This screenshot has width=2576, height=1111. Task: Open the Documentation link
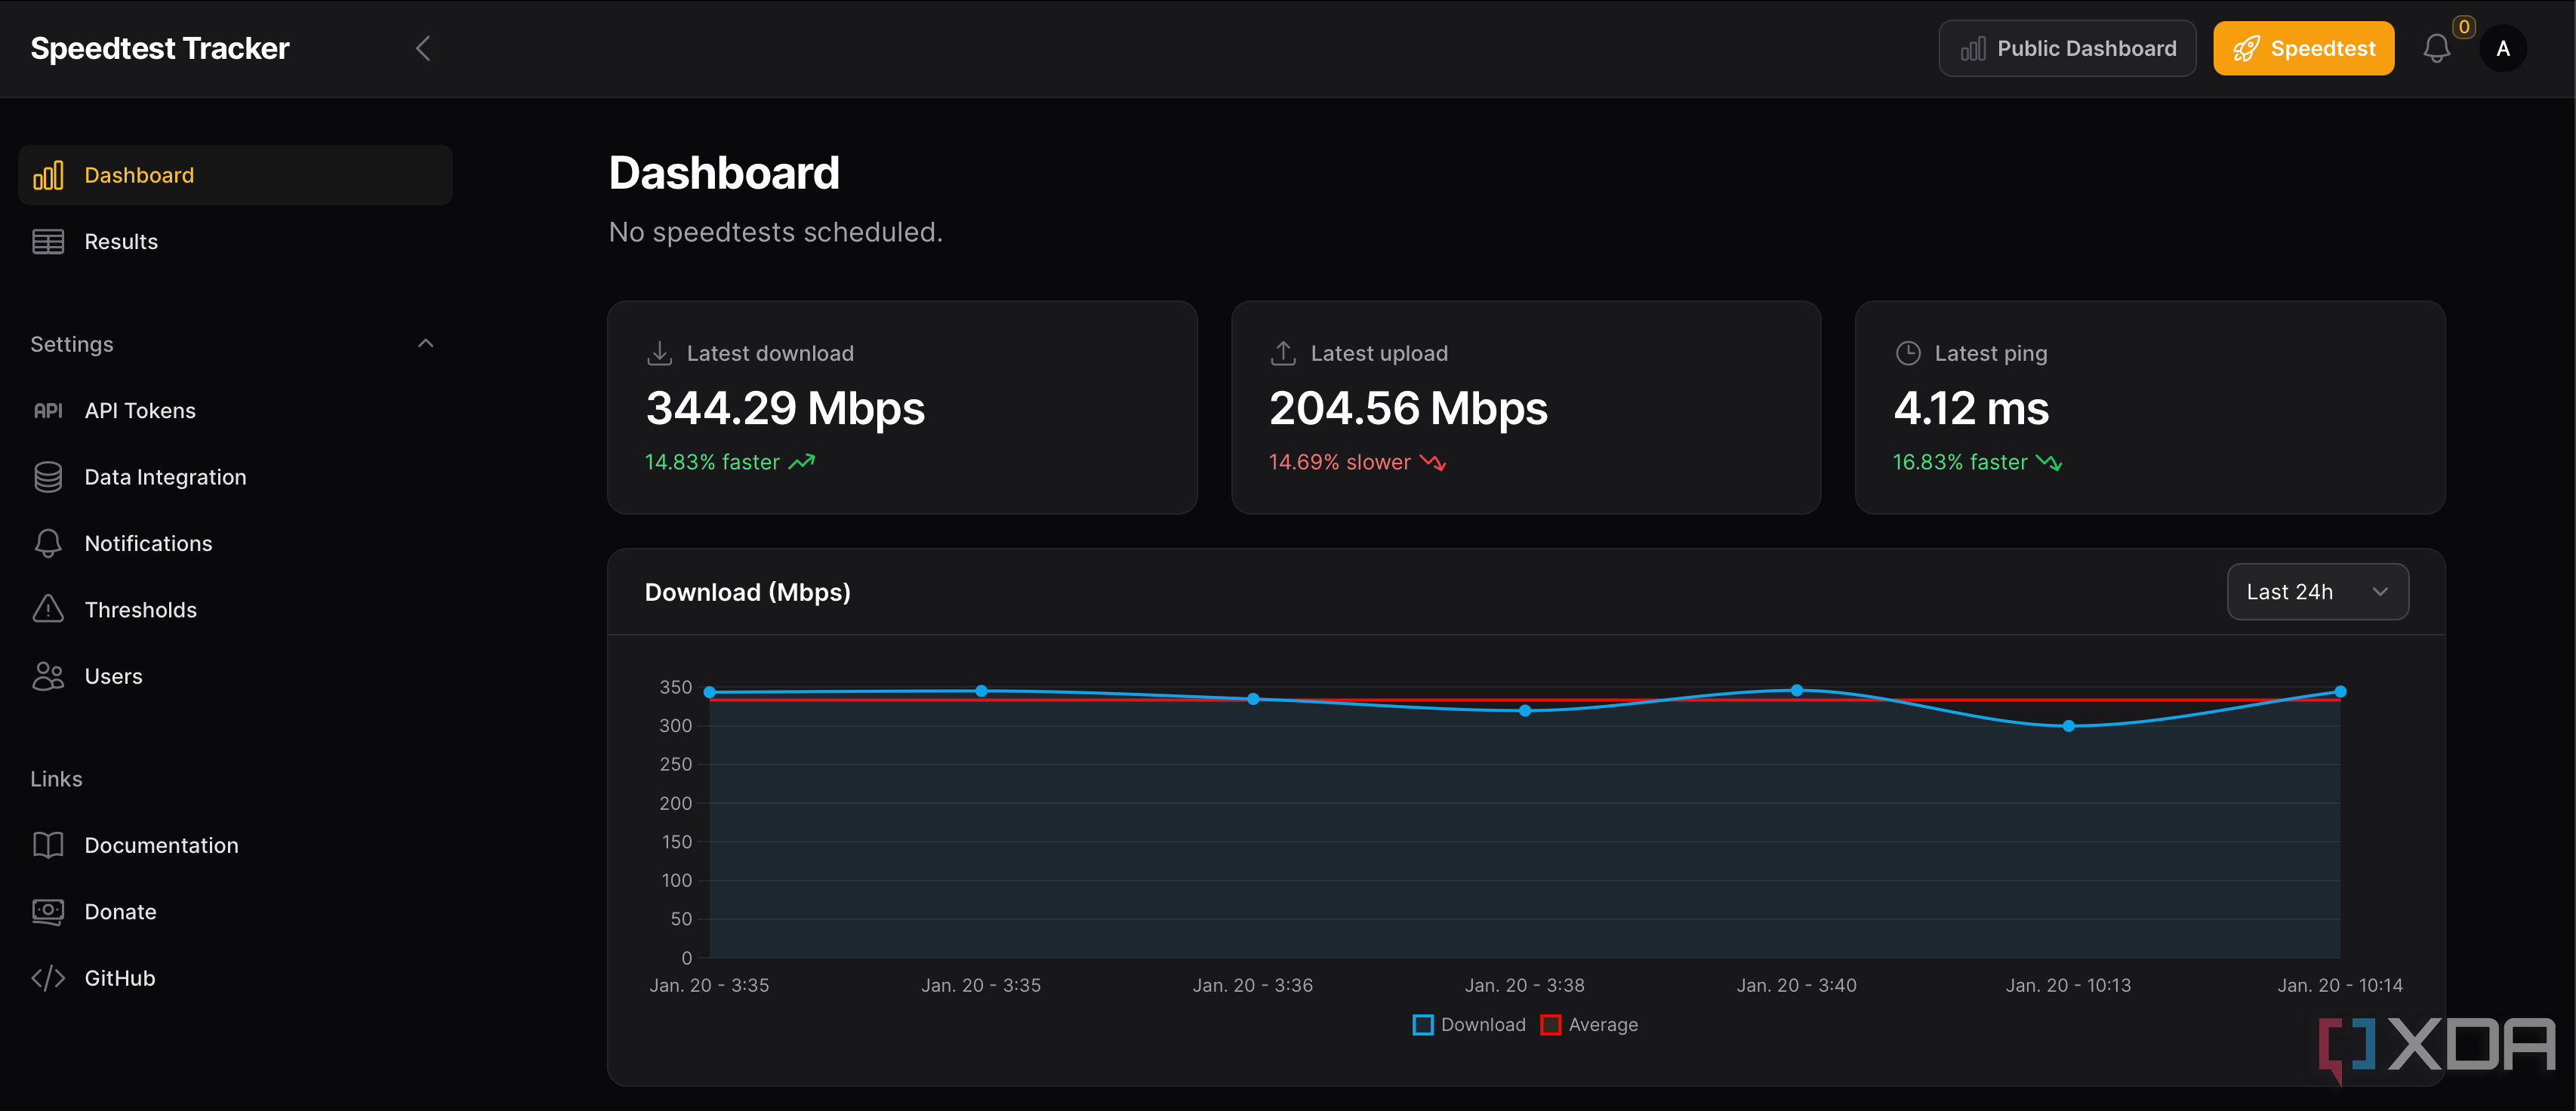click(x=161, y=845)
